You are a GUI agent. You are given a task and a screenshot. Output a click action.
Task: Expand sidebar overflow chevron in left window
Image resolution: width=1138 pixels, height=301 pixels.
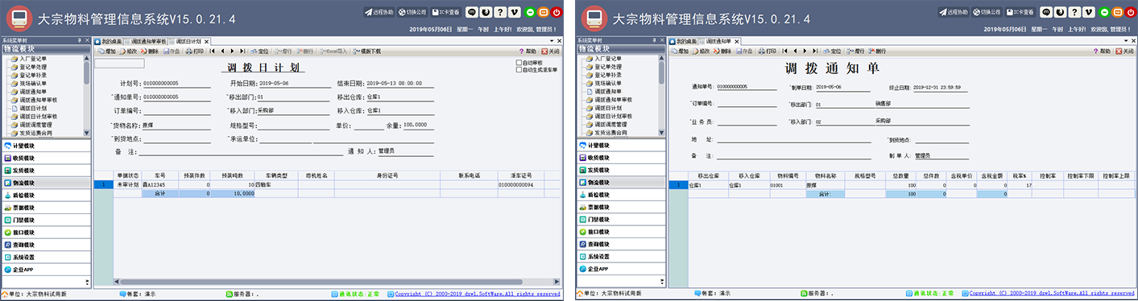click(88, 282)
